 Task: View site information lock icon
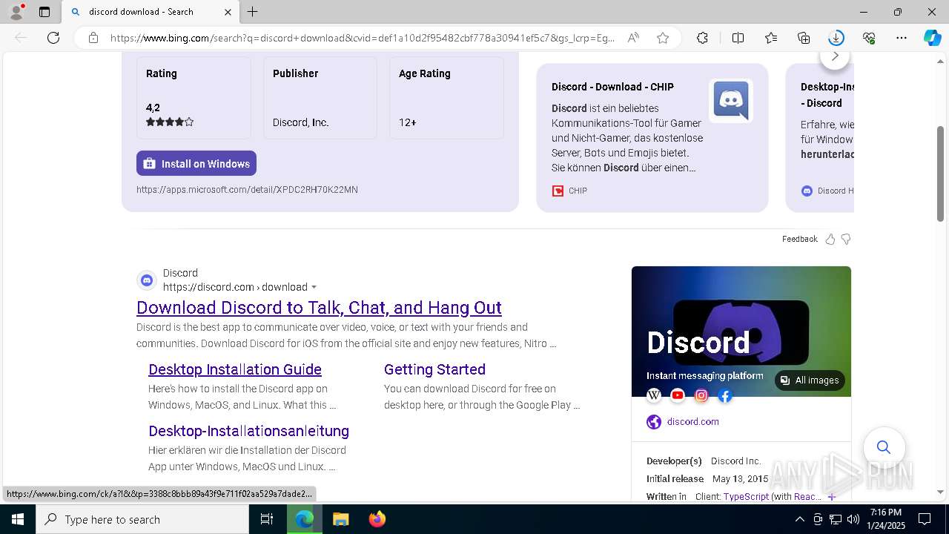click(x=93, y=38)
